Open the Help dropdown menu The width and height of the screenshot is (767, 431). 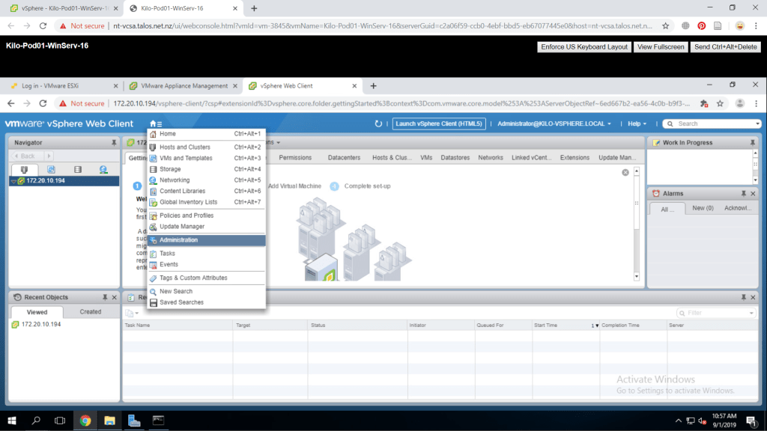coord(637,123)
